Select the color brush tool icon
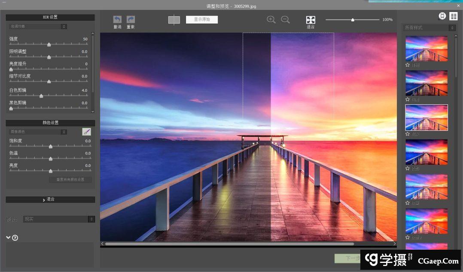This screenshot has height=272, width=463. tap(87, 132)
